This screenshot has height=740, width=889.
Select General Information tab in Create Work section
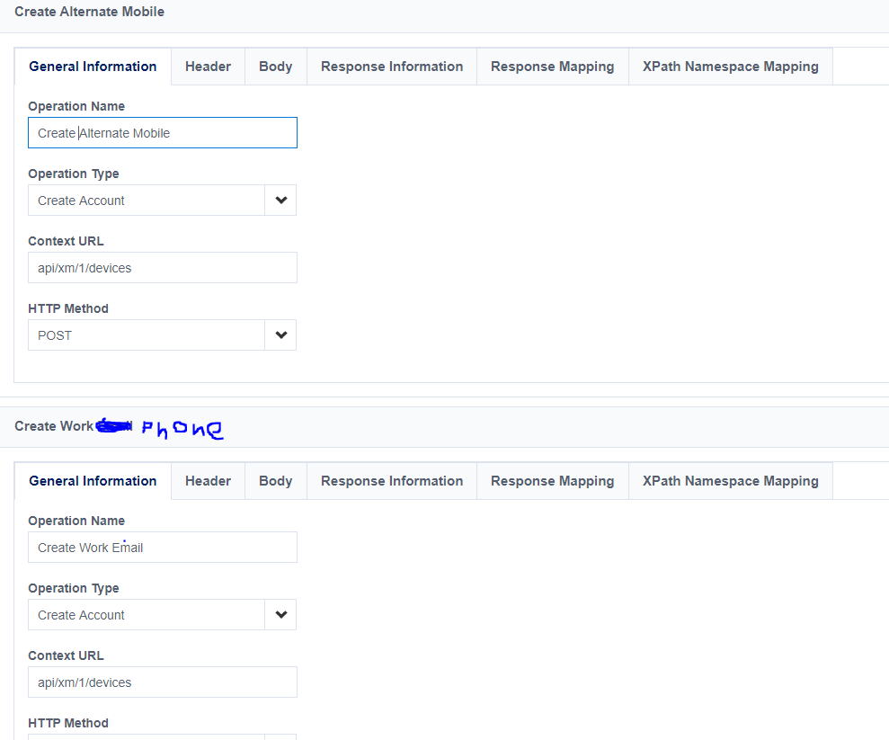93,481
